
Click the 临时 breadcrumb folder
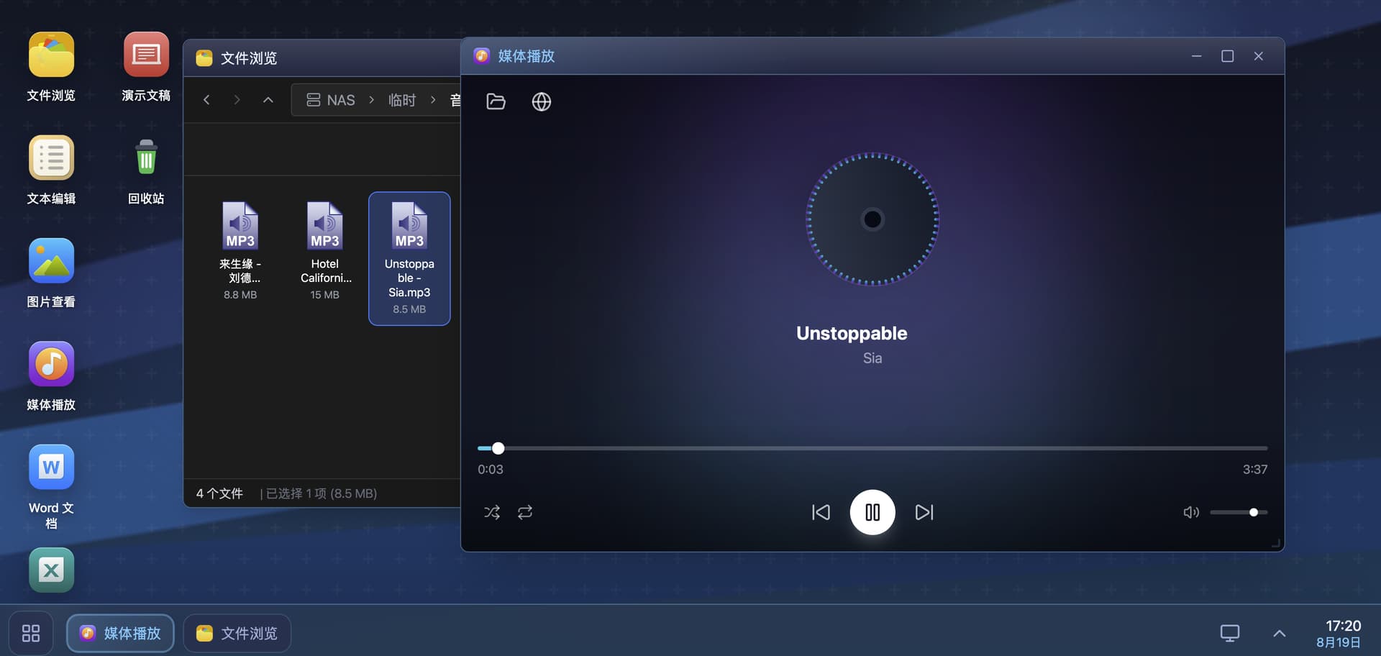tap(402, 100)
